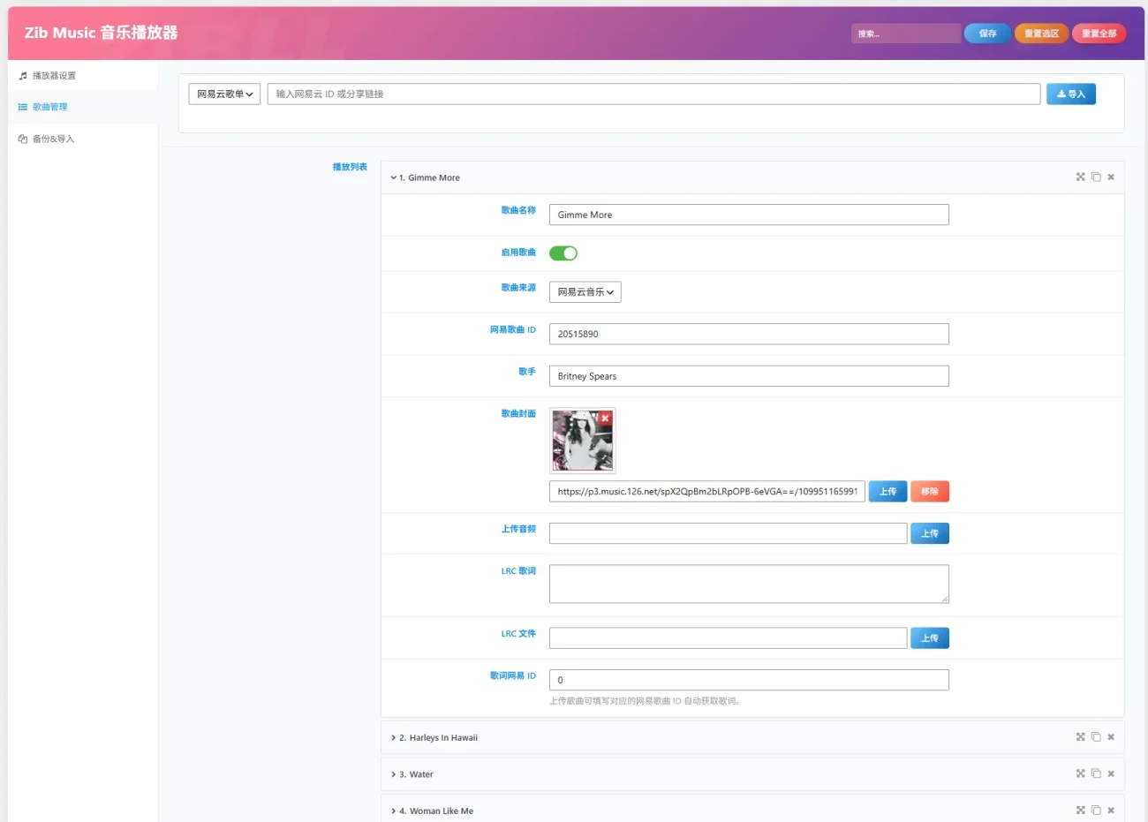Click the 保存 save button

point(987,34)
